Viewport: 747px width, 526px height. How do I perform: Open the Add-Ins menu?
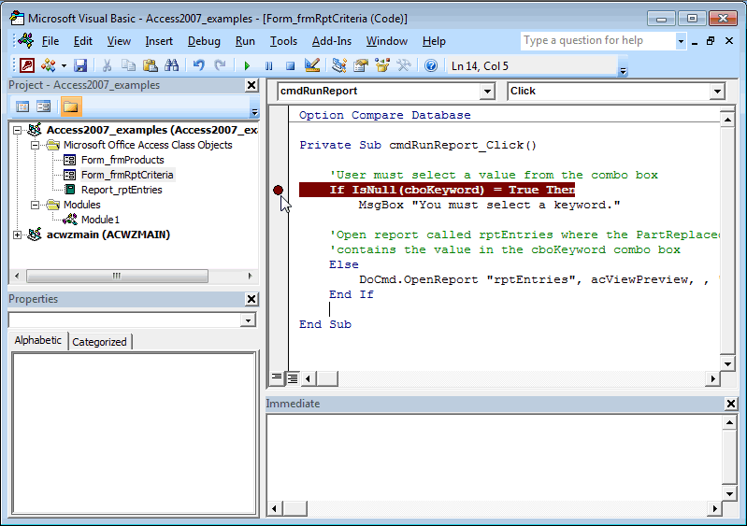pos(332,41)
